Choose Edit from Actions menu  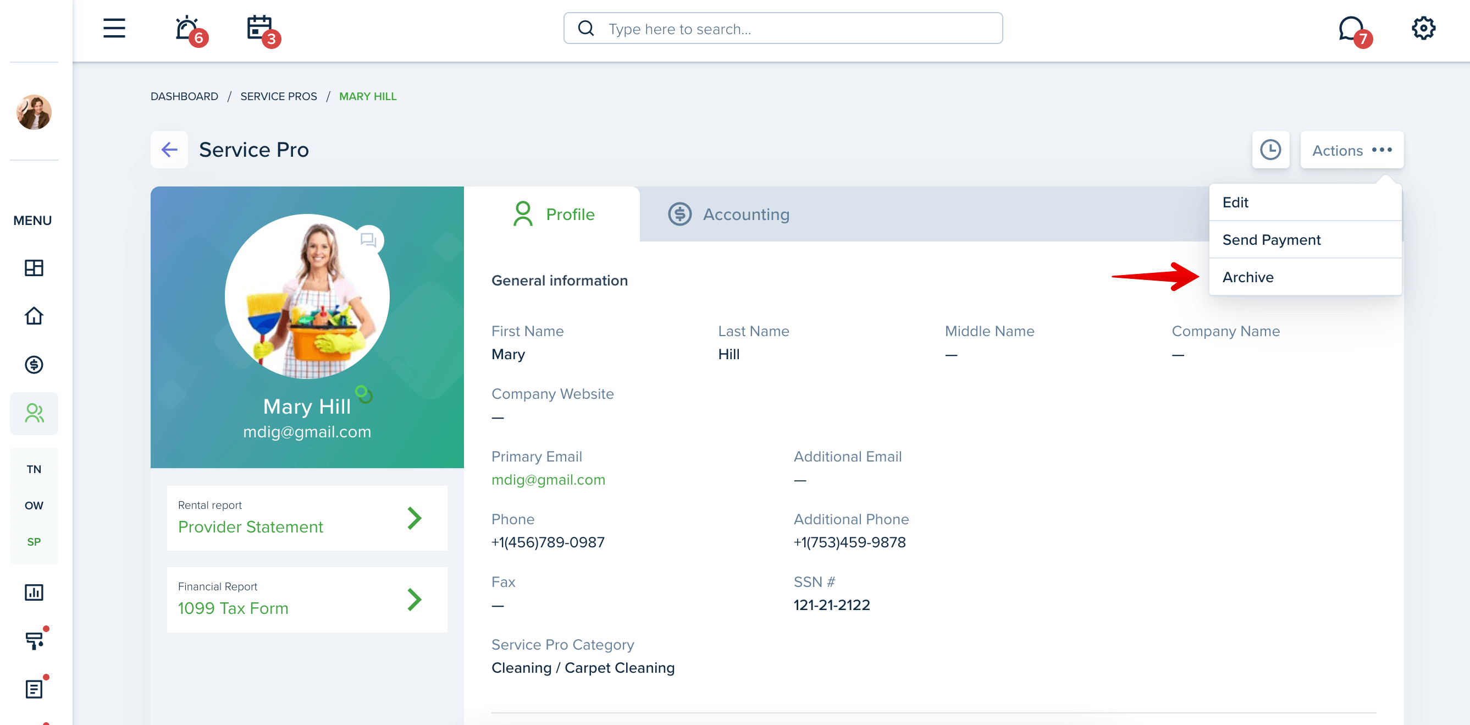(x=1305, y=202)
